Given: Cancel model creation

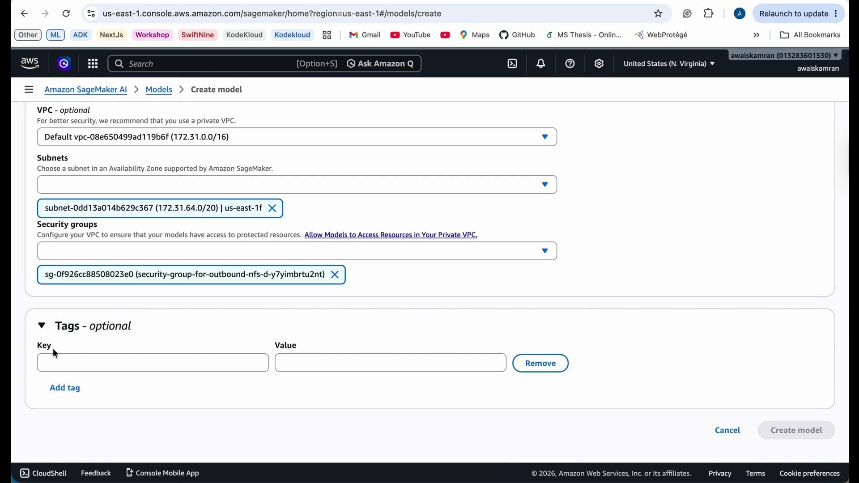Looking at the screenshot, I should pos(728,431).
